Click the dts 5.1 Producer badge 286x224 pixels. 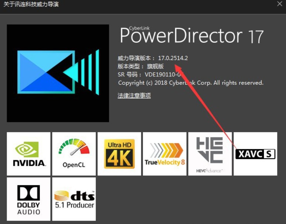pyautogui.click(x=74, y=199)
